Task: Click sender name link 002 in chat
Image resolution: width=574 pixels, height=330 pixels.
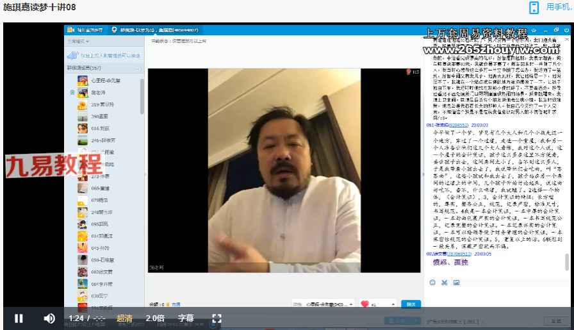Action: [449, 254]
